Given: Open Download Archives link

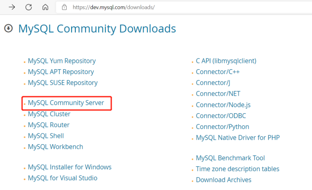Looking at the screenshot, I should (224, 180).
